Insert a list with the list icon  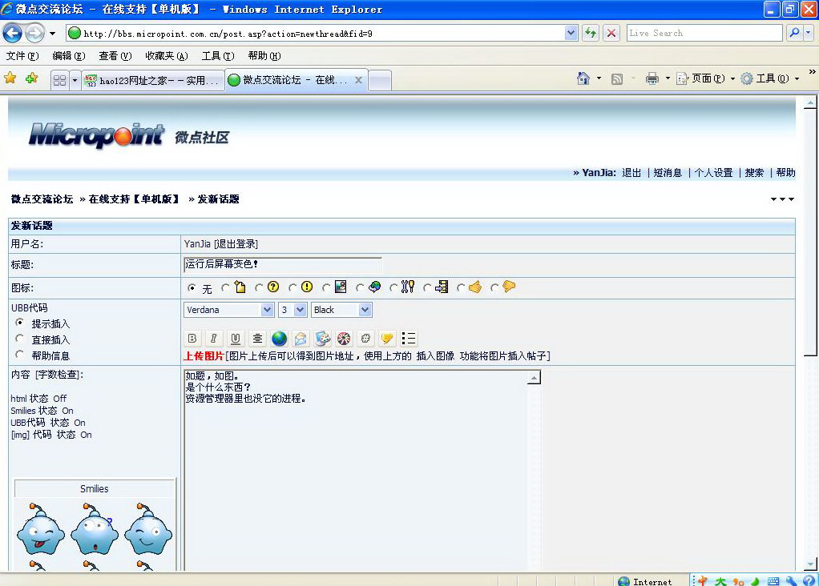409,339
